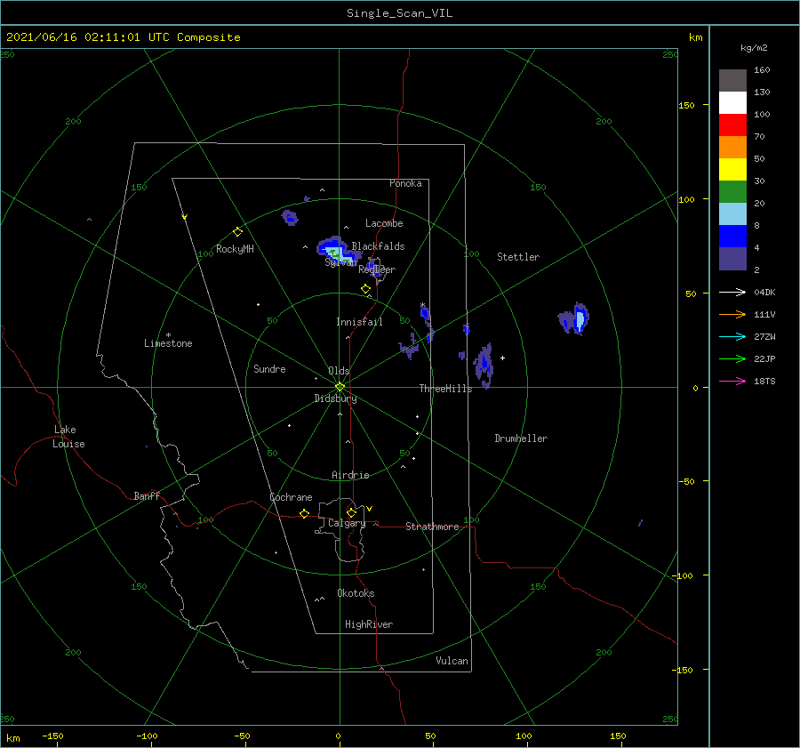The image size is (800, 748).
Task: Pick the red 70-100 color swatch
Action: tap(732, 125)
